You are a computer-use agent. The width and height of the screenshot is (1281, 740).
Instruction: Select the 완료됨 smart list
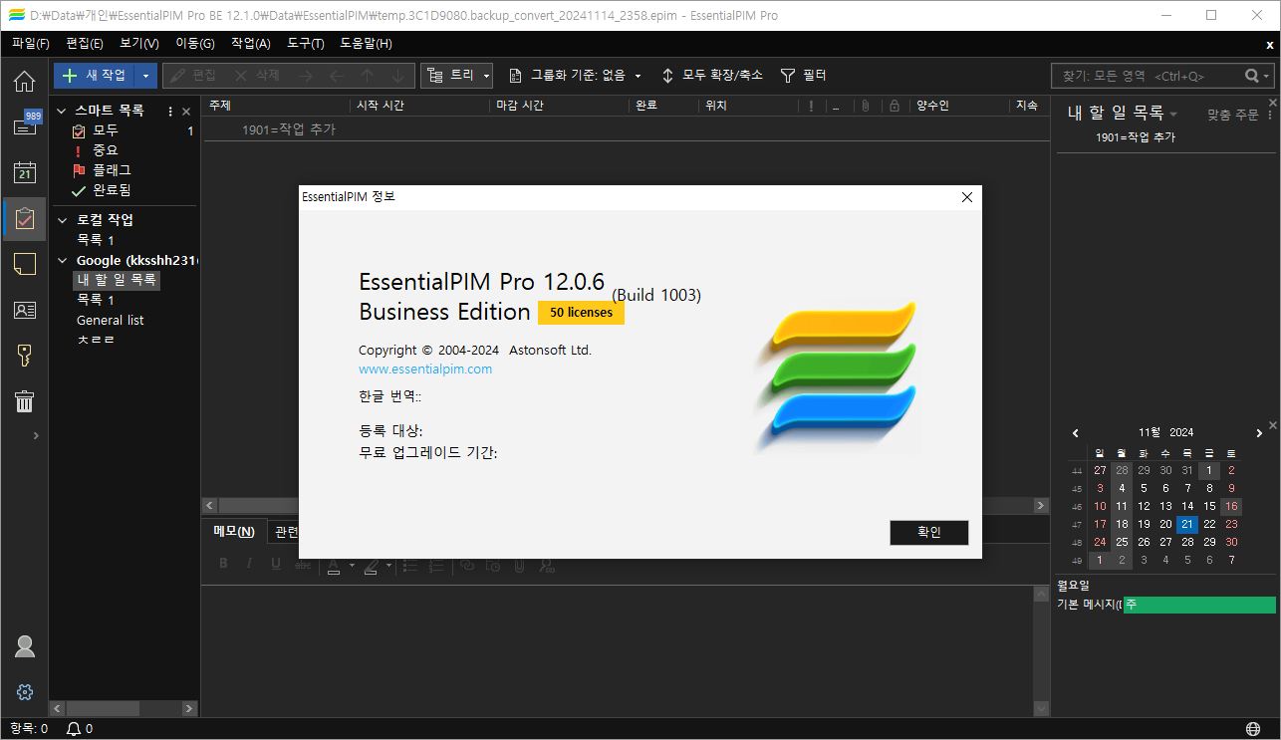(112, 189)
